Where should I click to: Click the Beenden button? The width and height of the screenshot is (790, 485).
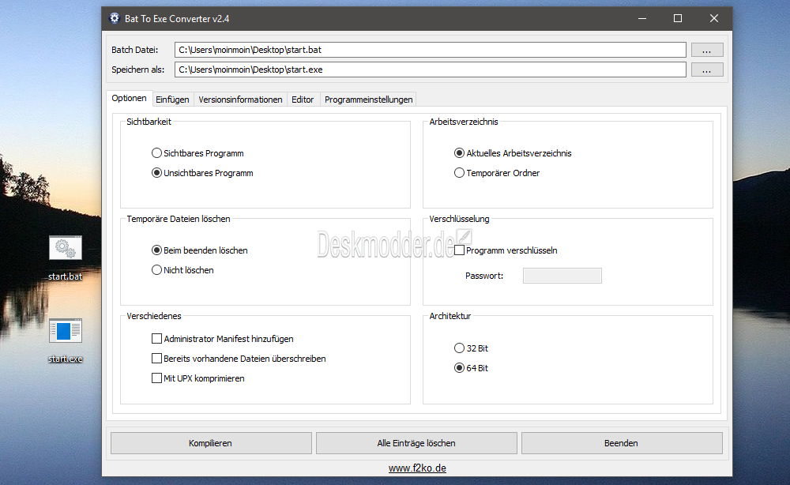(621, 443)
